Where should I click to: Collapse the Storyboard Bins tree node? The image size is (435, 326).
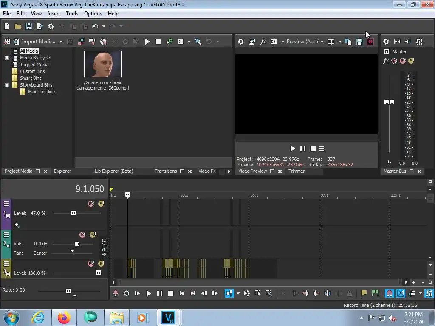[7, 85]
